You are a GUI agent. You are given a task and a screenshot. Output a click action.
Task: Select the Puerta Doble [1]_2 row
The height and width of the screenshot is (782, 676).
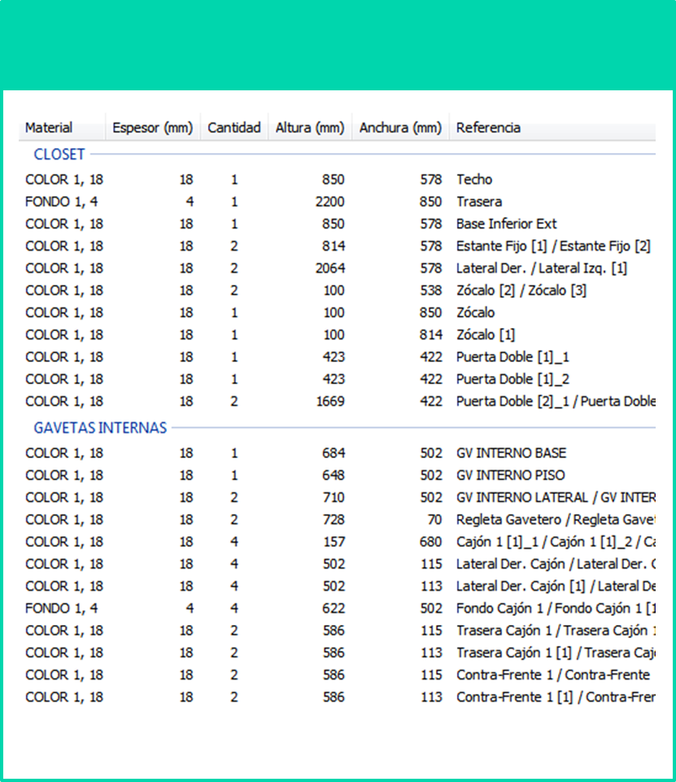pyautogui.click(x=337, y=379)
